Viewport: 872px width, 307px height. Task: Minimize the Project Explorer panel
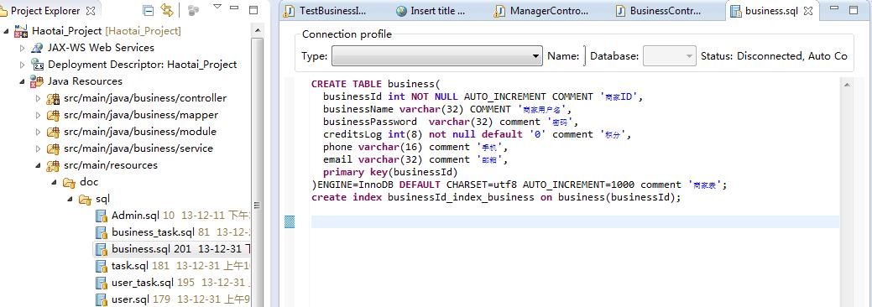pos(235,8)
